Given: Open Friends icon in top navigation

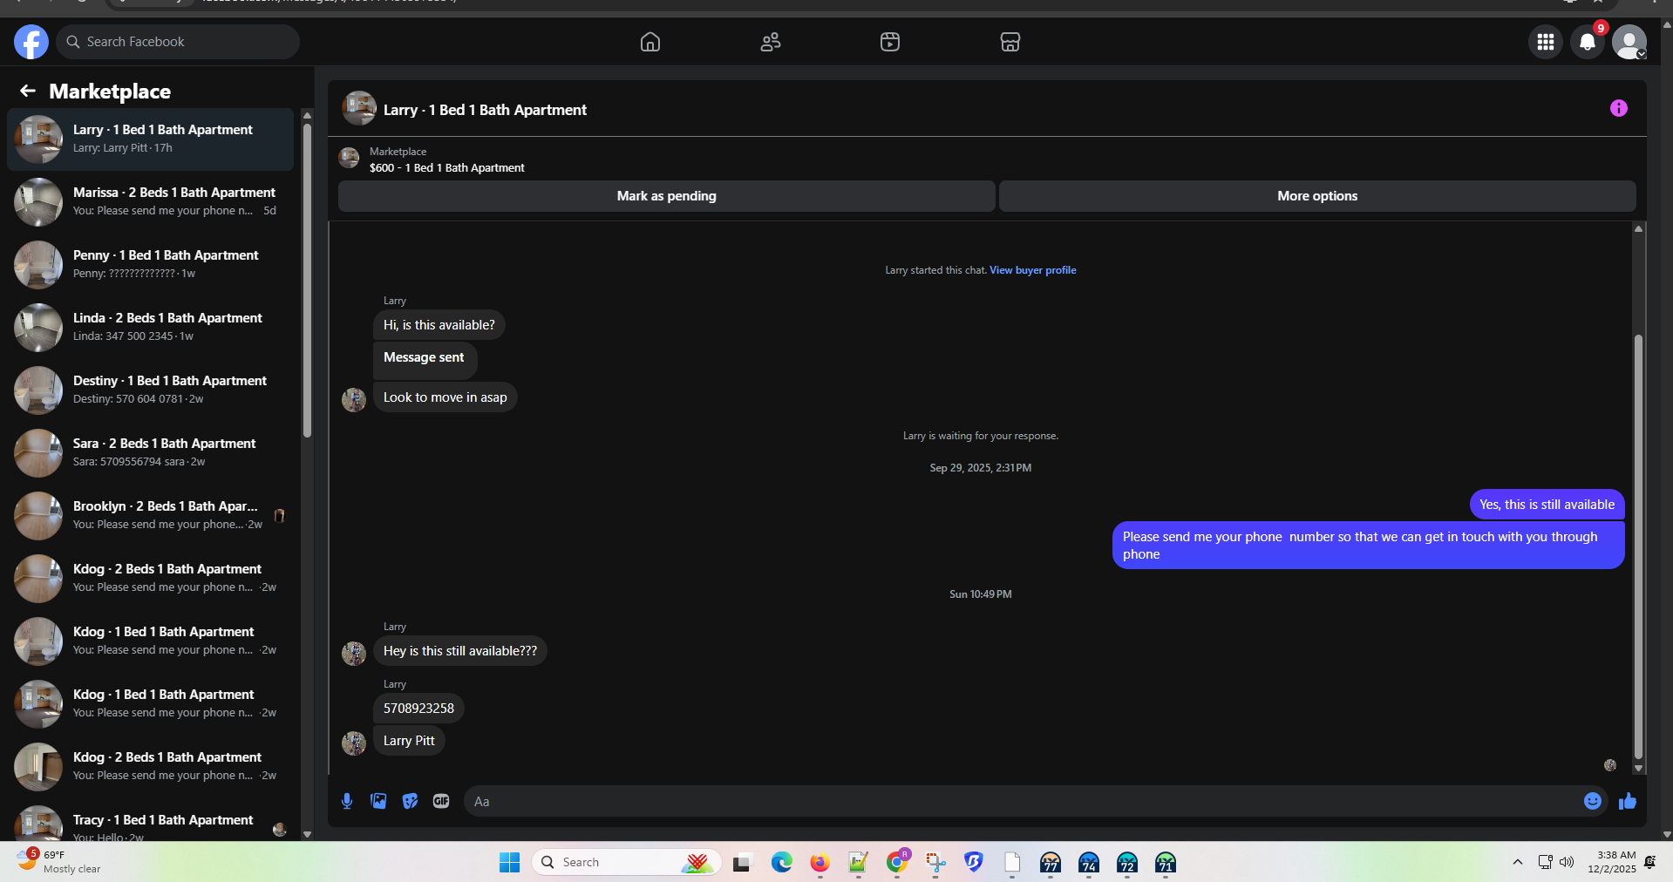Looking at the screenshot, I should 771,42.
